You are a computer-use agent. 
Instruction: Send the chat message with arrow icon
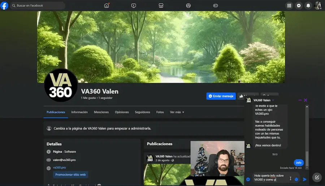pyautogui.click(x=305, y=179)
